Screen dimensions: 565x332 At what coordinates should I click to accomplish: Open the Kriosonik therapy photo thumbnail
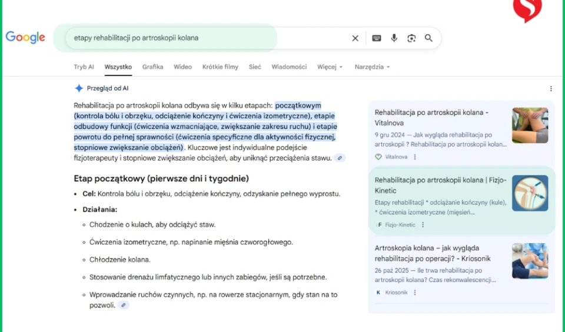[x=530, y=261]
